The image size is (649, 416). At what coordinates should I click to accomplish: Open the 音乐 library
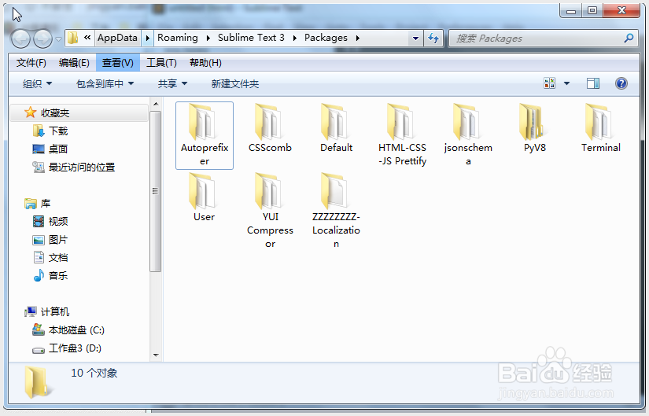pos(50,276)
